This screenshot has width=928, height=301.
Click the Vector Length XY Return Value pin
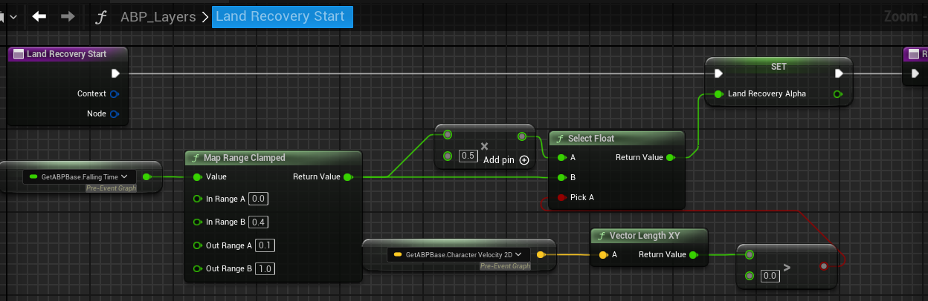[x=694, y=255]
